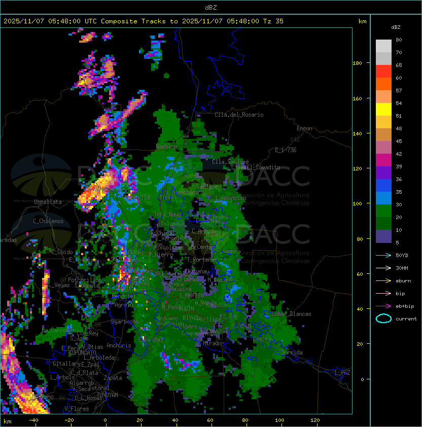Select the dark green 10-20 dBZ swatch
This screenshot has height=427, width=422.
[383, 224]
